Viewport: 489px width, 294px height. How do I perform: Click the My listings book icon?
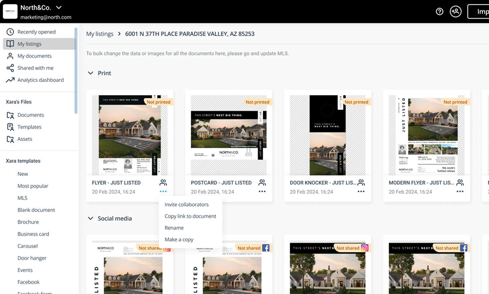click(10, 44)
